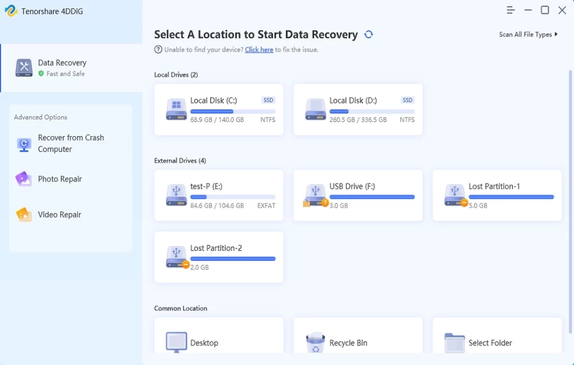
Task: Click the Lost Partition-2 usage bar
Action: click(x=233, y=259)
